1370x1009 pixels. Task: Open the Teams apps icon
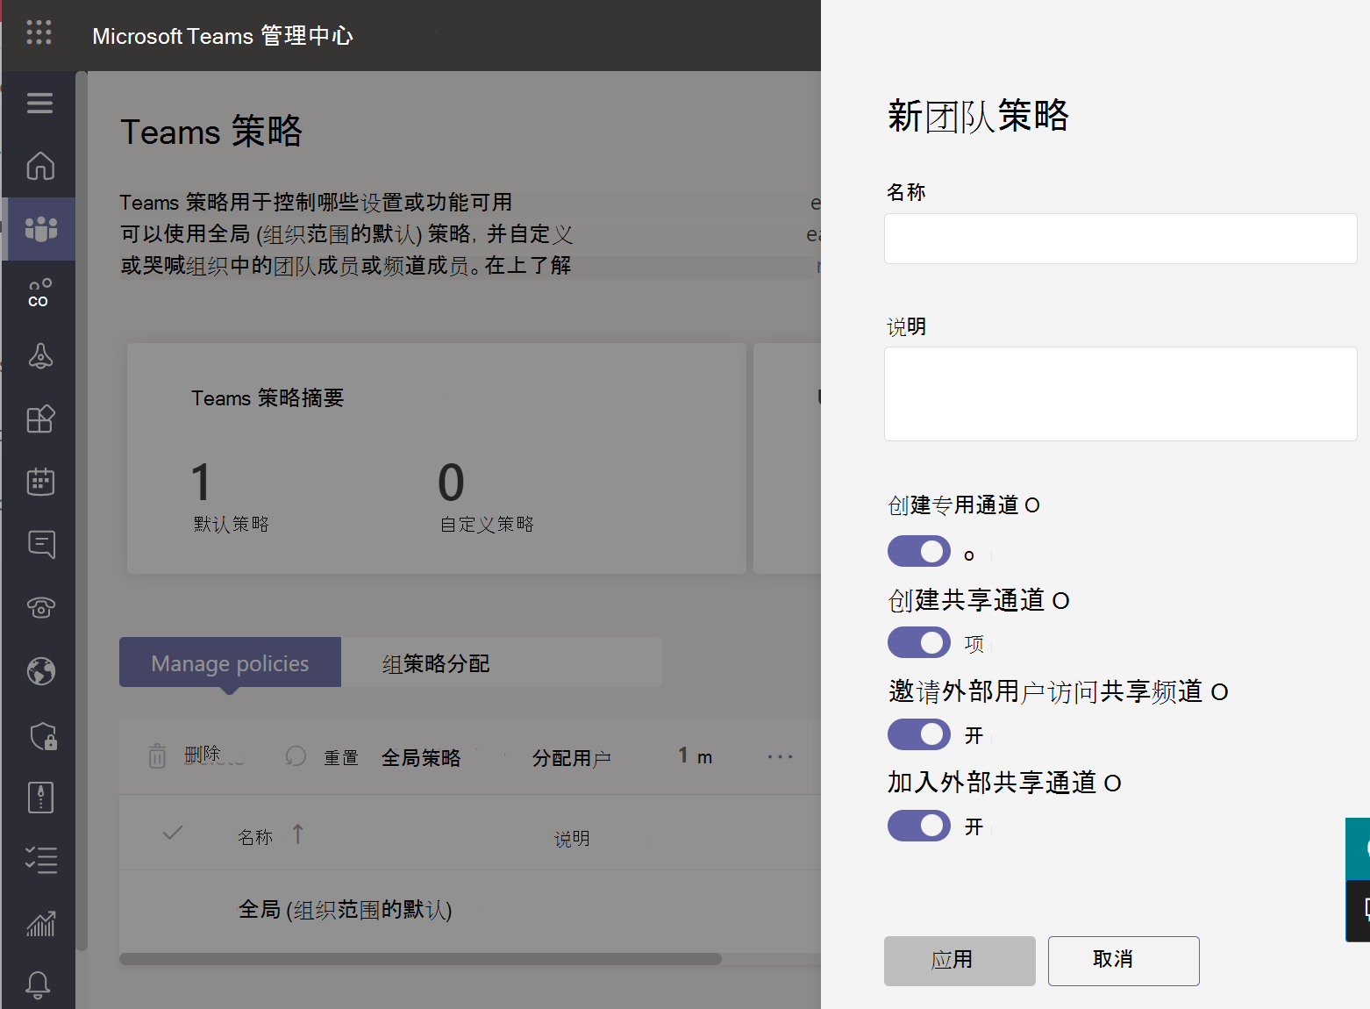40,419
